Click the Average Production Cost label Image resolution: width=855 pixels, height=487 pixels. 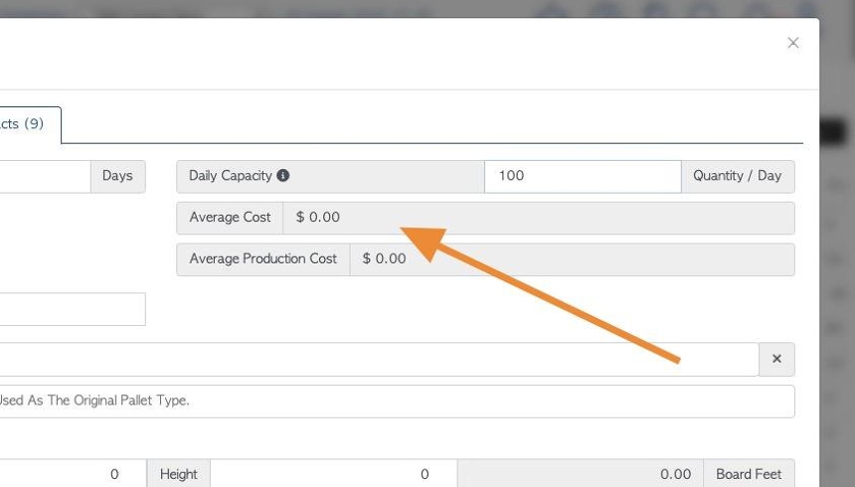coord(262,259)
